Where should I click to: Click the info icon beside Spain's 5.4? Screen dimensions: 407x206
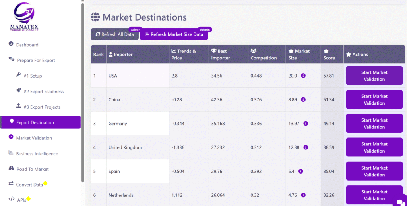(300, 172)
